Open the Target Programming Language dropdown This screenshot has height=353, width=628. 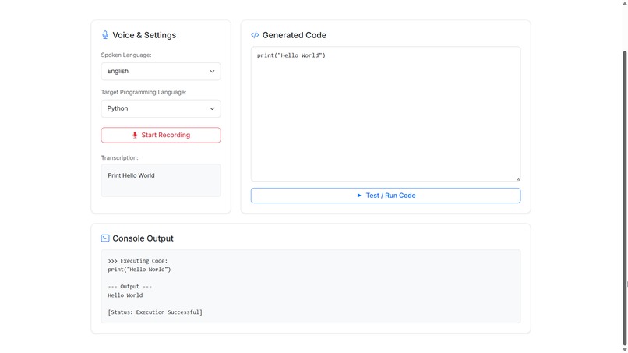[161, 108]
